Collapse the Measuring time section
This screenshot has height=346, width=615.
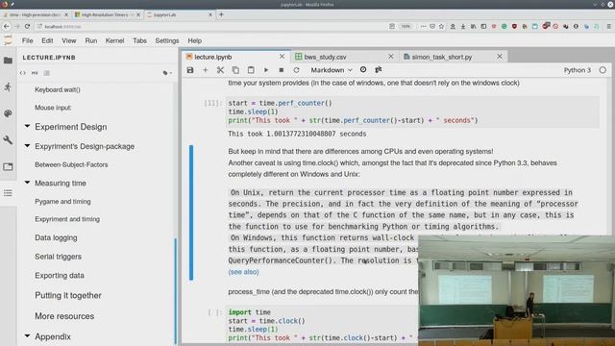[27, 183]
